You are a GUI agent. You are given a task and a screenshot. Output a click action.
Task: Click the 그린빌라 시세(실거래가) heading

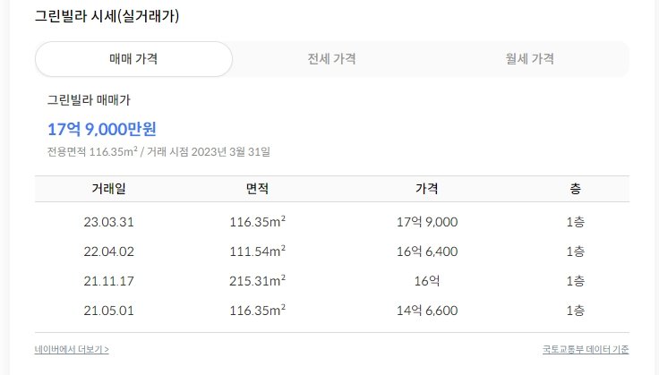tap(107, 16)
